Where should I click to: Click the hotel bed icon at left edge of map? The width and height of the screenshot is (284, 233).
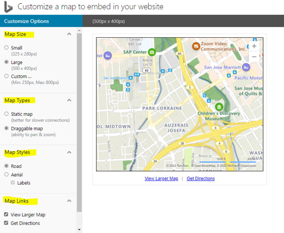107,56
